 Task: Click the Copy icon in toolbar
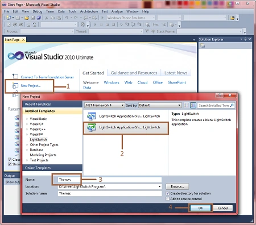tap(52, 18)
